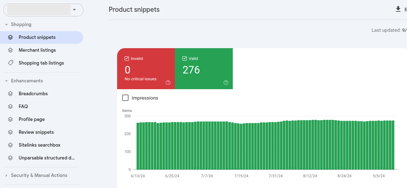Click the FAQ layers icon in sidebar

point(11,107)
